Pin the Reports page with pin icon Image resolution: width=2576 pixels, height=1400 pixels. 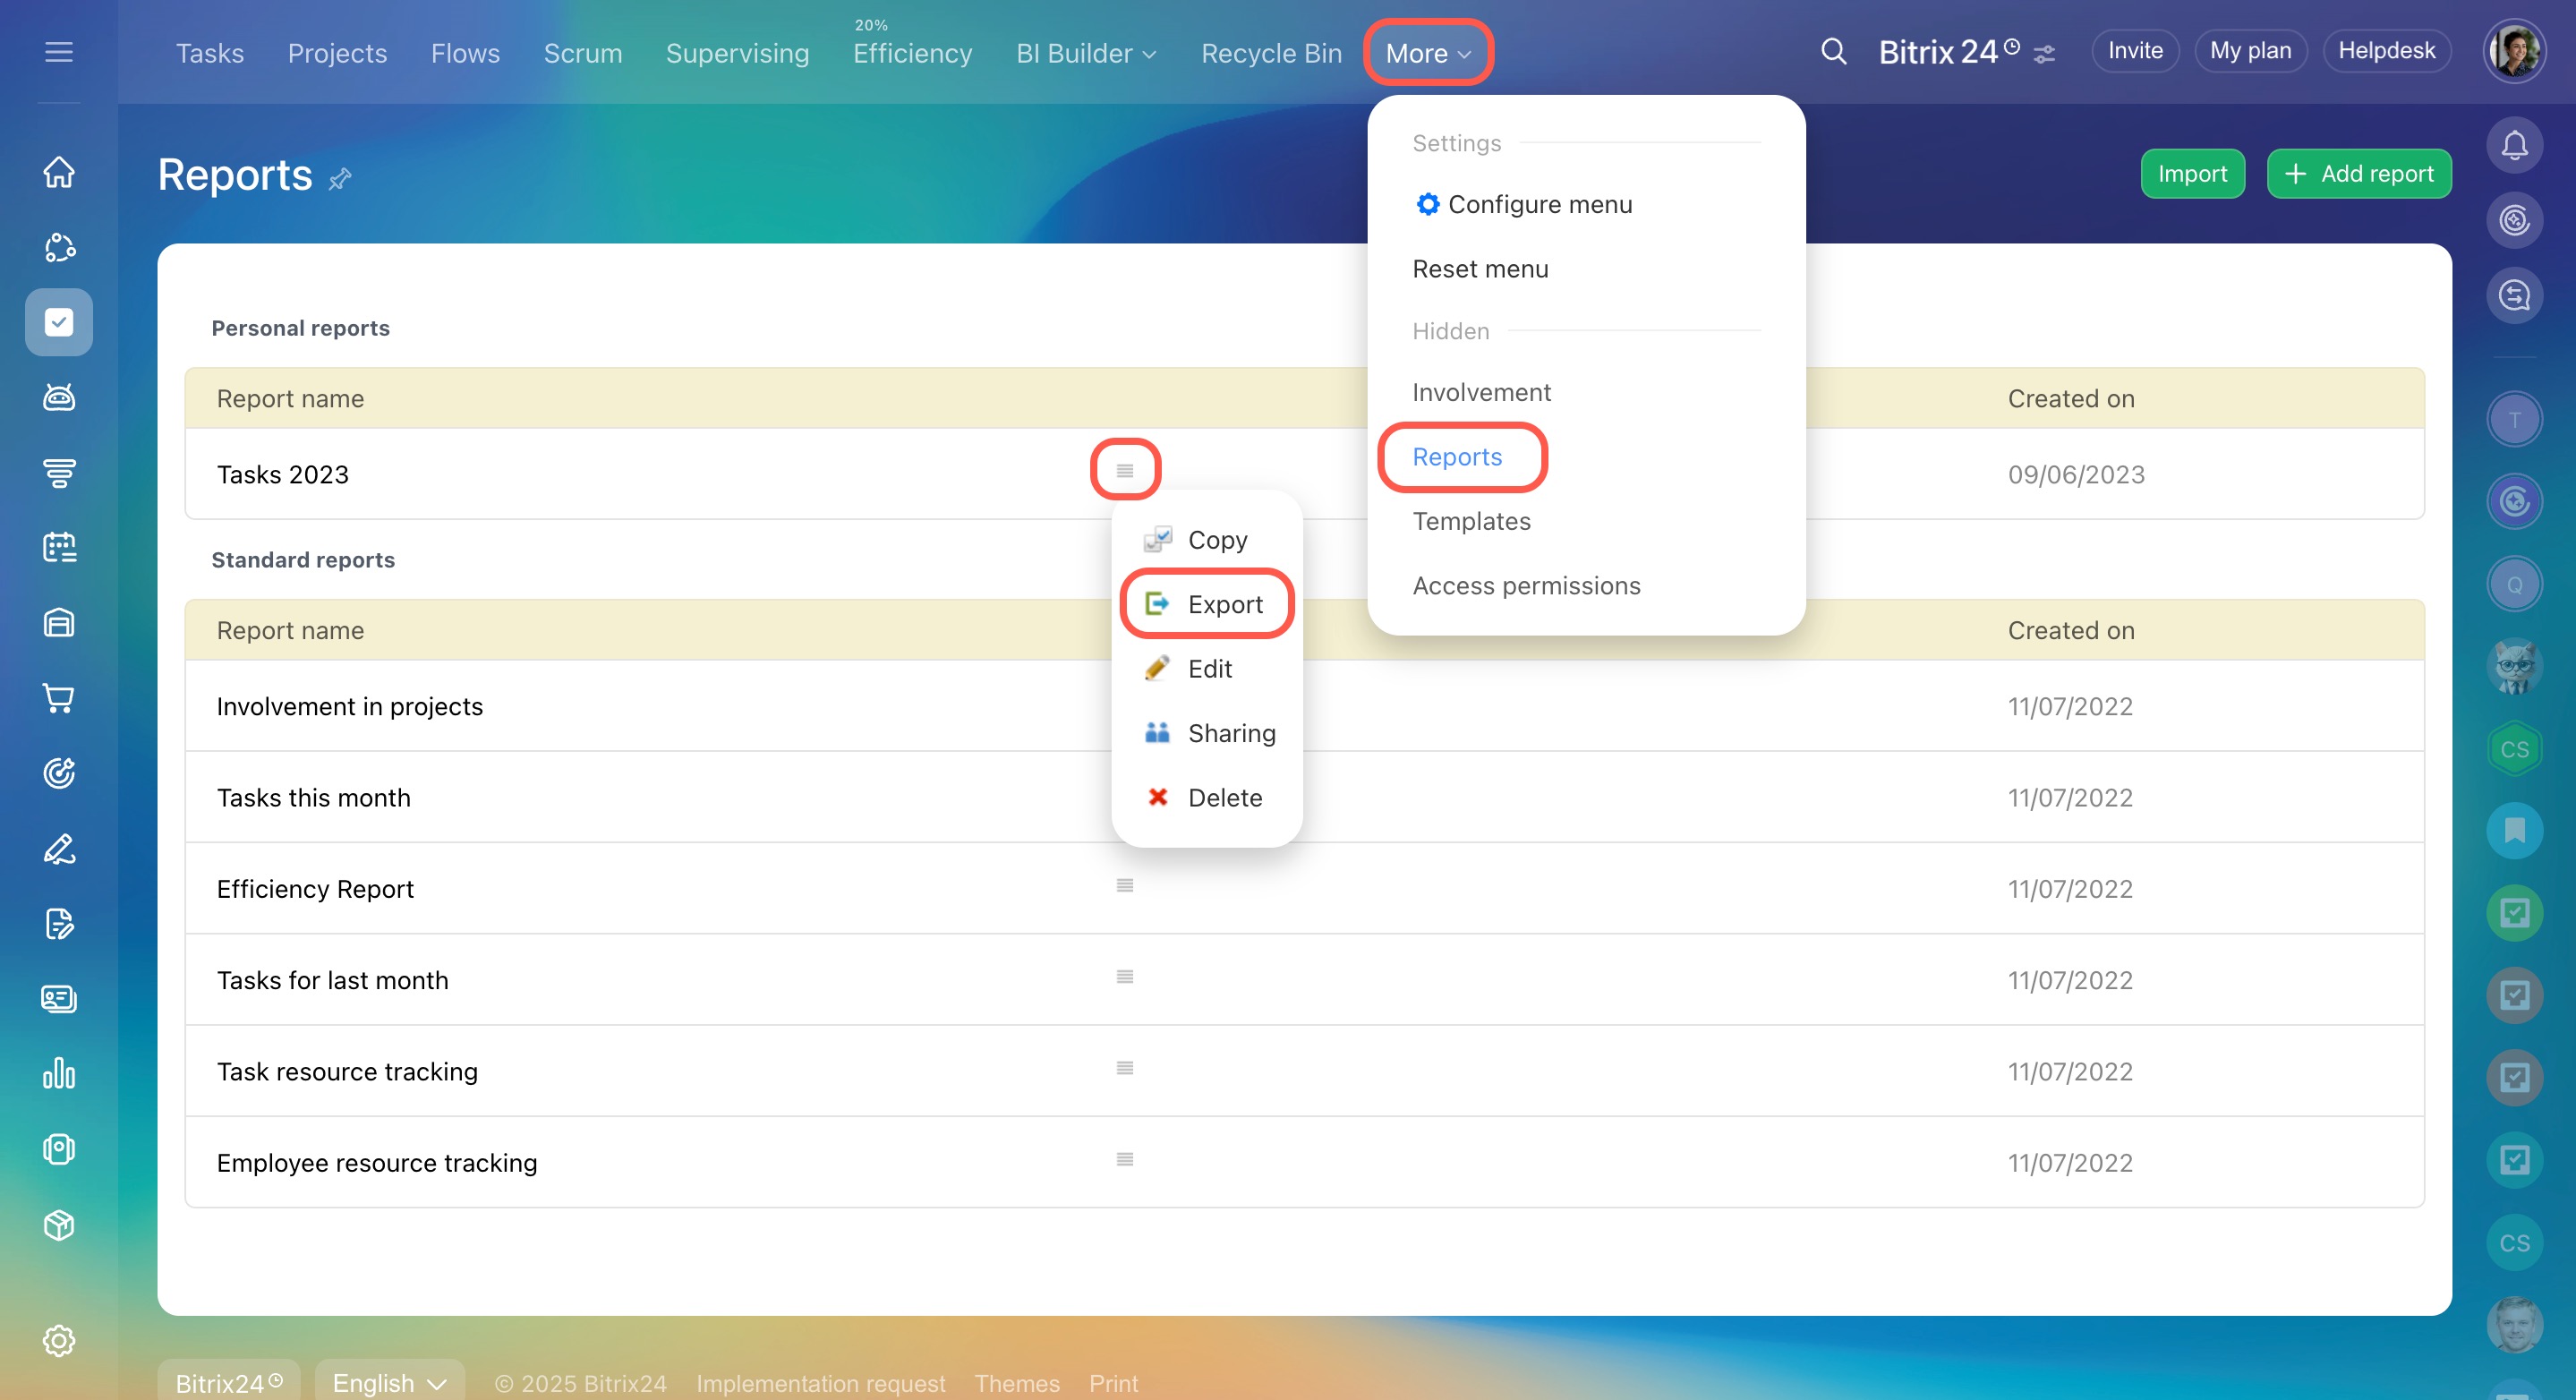[x=340, y=179]
